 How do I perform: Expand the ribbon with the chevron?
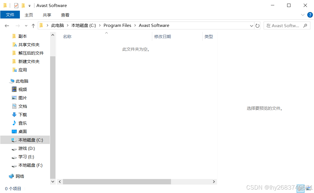(x=303, y=15)
